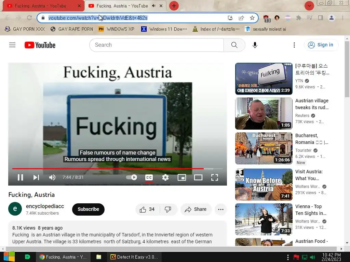Open the player settings gear
The height and width of the screenshot is (262, 350).
click(x=165, y=177)
